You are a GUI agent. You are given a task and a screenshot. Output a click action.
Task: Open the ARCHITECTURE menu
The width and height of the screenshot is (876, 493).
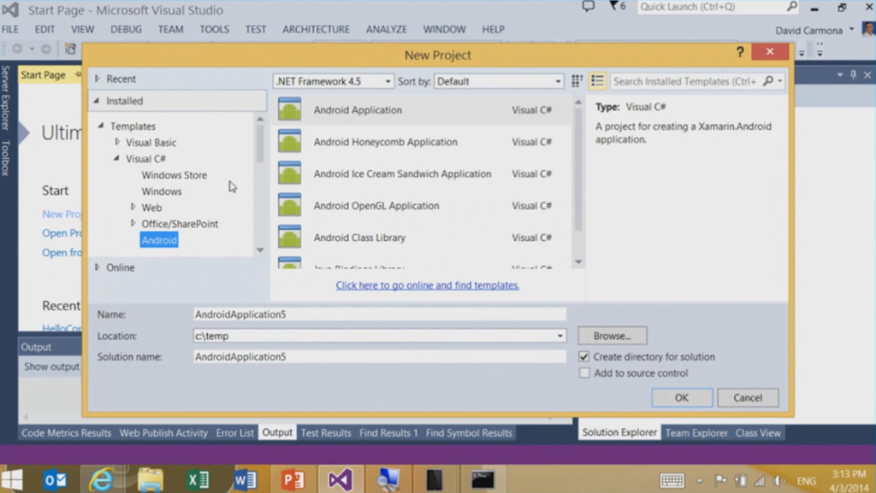(x=316, y=29)
